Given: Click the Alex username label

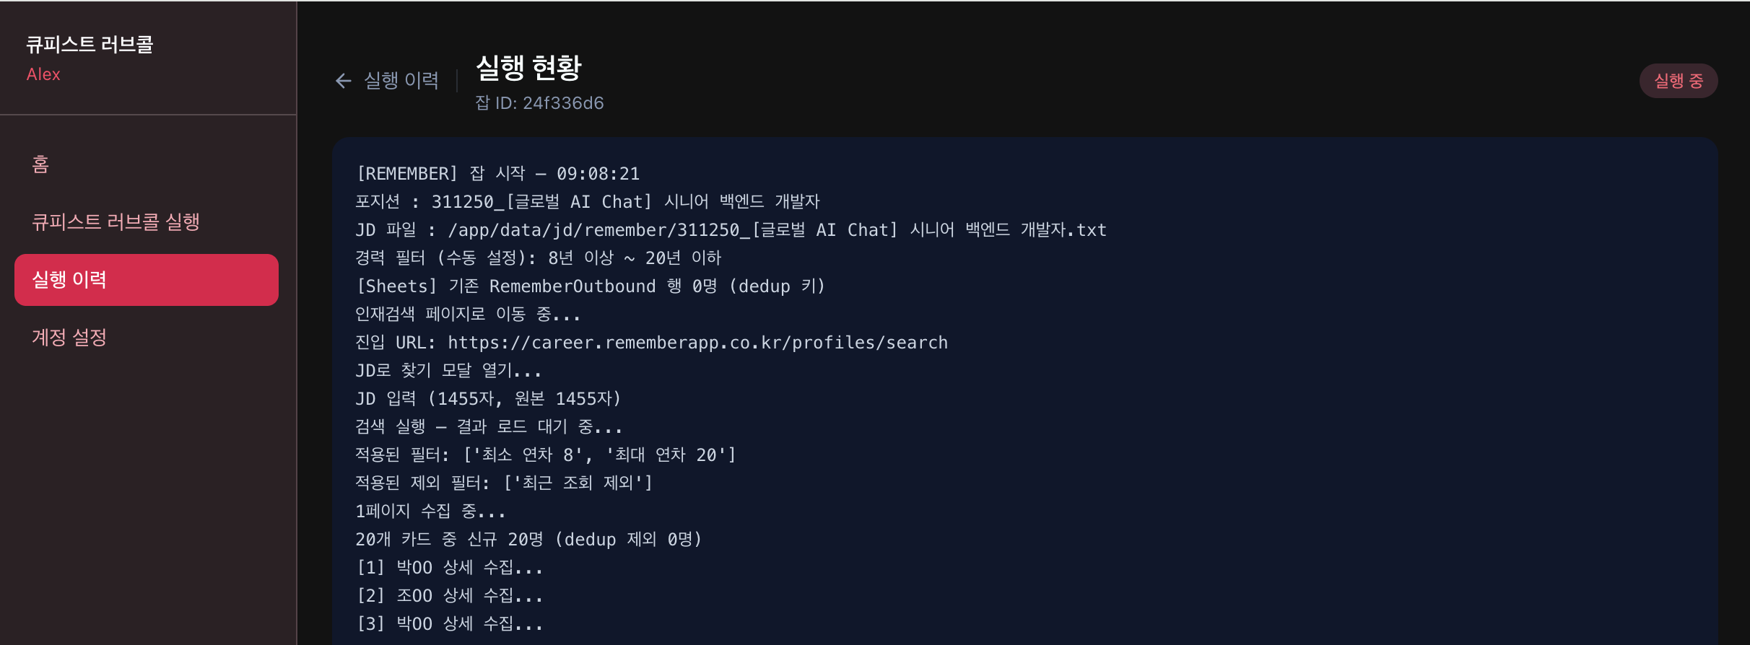Looking at the screenshot, I should 43,74.
